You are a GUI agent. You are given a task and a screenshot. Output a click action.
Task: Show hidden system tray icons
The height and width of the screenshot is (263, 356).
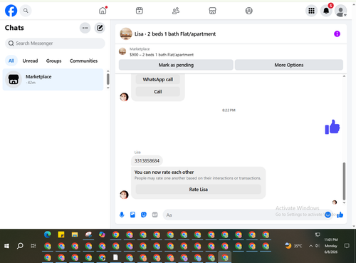310,246
